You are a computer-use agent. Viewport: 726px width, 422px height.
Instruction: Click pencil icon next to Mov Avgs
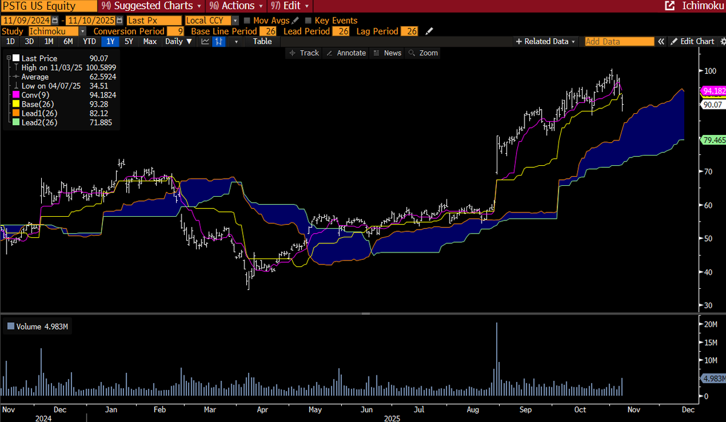pos(295,21)
